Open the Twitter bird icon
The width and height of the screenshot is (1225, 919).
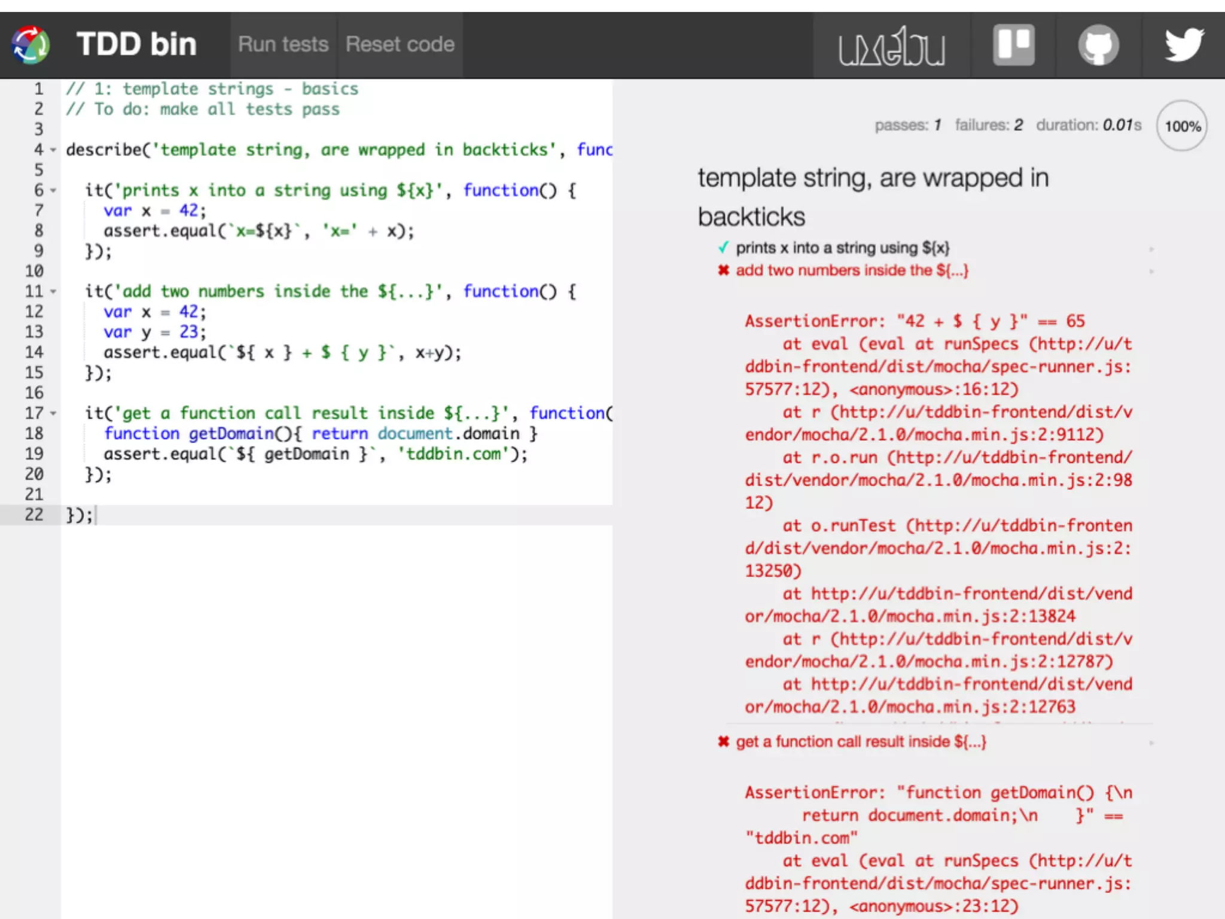pos(1184,45)
